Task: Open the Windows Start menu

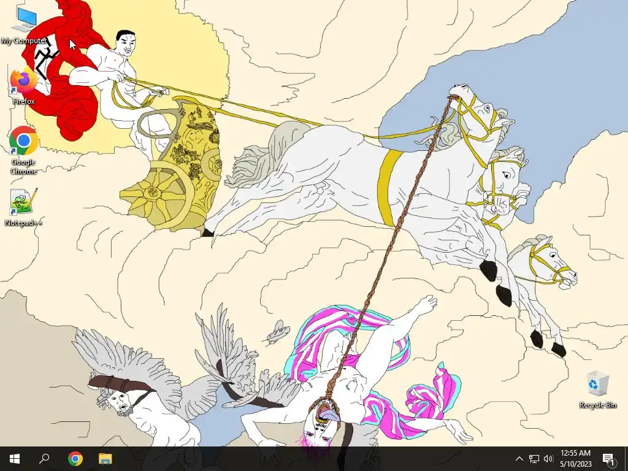Action: click(x=15, y=459)
